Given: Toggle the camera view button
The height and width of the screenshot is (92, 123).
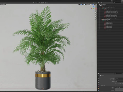Looking at the screenshot, I should [x=96, y=17].
